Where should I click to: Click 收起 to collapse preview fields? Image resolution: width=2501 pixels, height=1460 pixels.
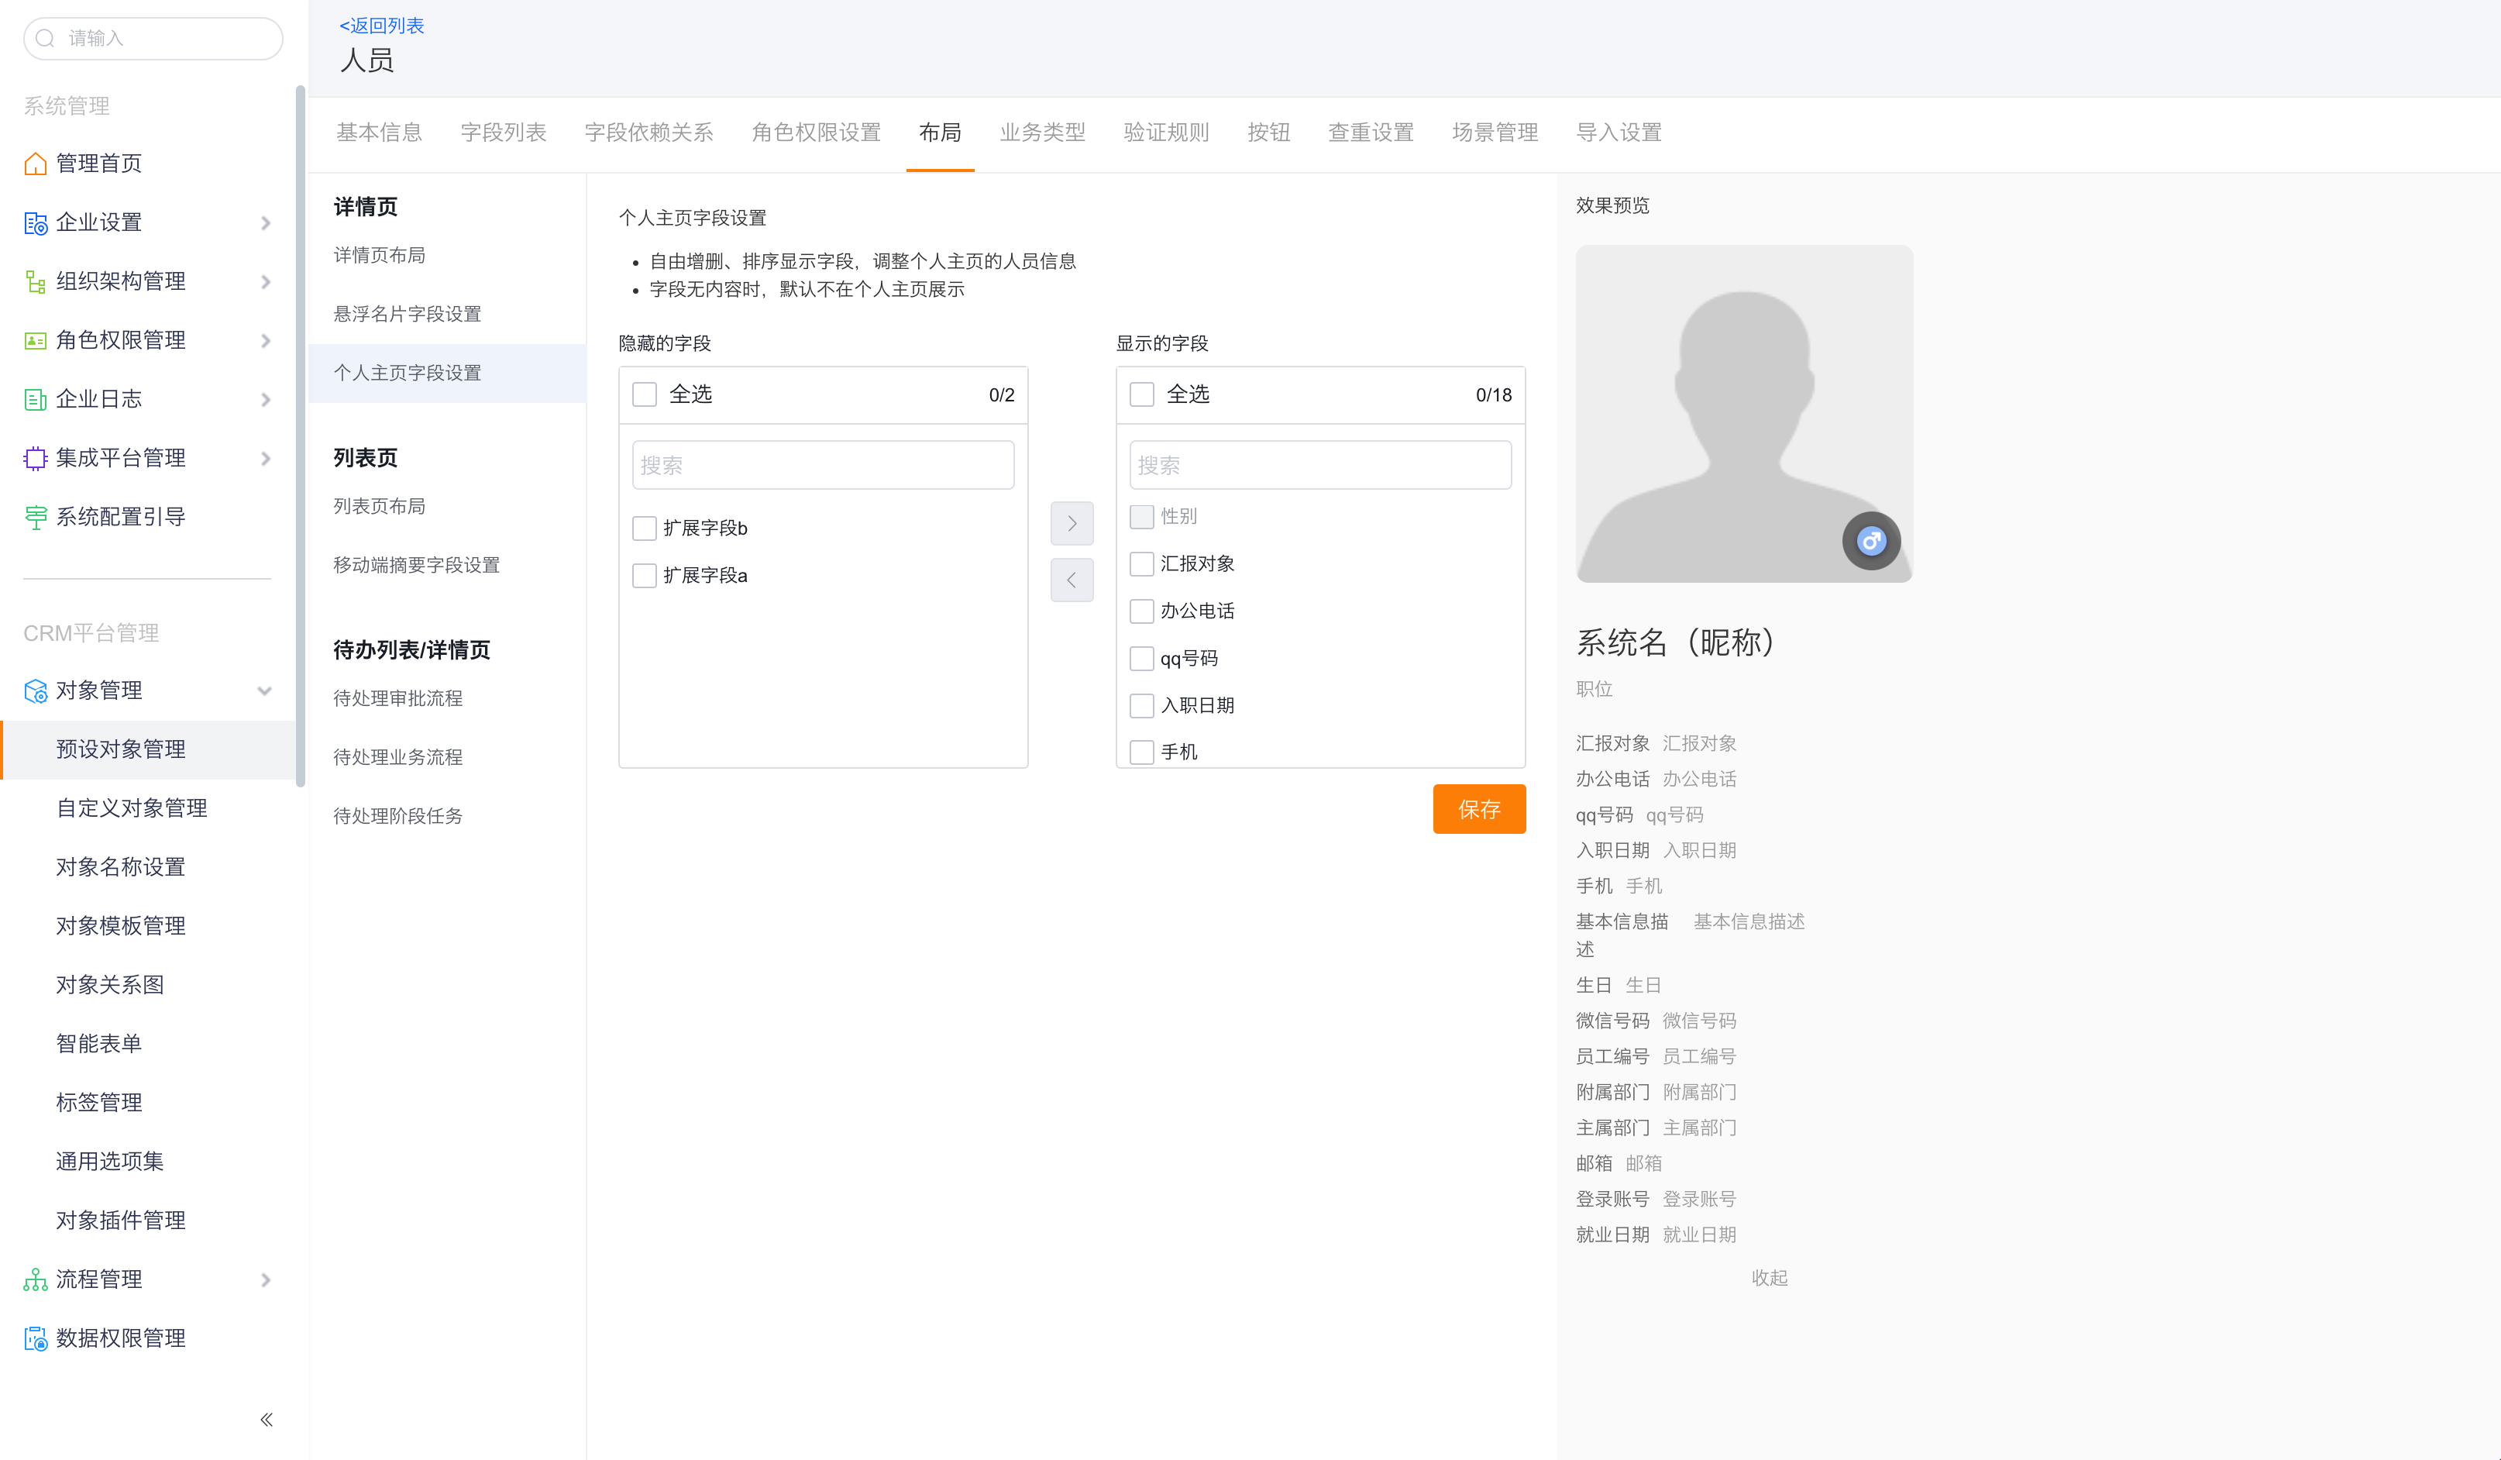pyautogui.click(x=1769, y=1277)
